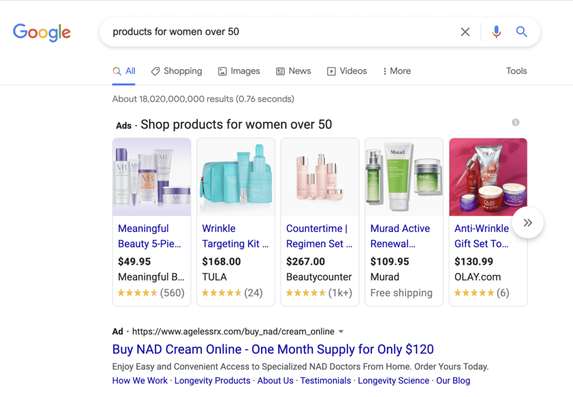Open Meaningful Beauty 5-Piece product thumbnail
This screenshot has height=397, width=573.
click(x=152, y=177)
